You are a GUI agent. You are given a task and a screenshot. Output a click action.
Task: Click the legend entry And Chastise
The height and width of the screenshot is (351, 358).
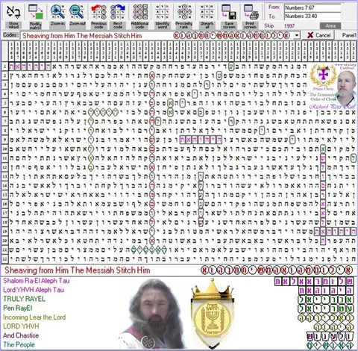21,335
